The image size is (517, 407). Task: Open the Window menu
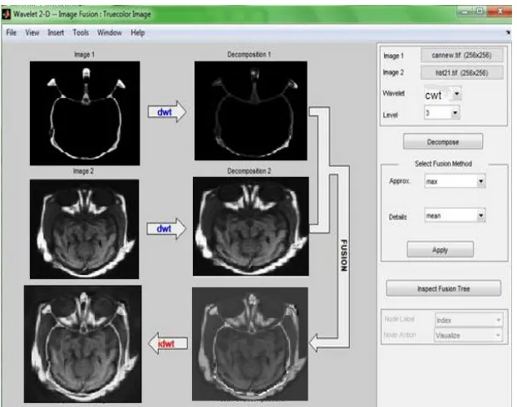110,32
